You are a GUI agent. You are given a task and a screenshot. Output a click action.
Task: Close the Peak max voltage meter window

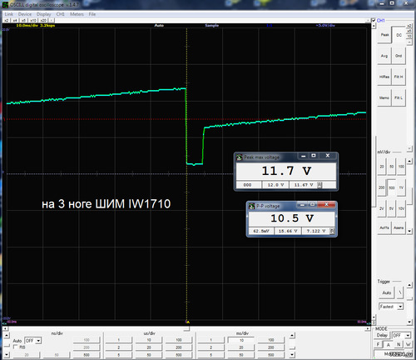328,156
